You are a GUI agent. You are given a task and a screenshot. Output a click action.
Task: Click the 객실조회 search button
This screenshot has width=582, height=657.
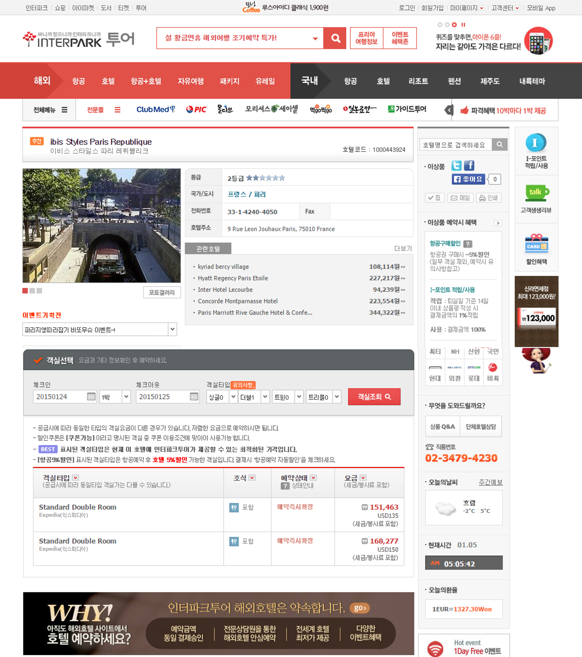point(374,397)
